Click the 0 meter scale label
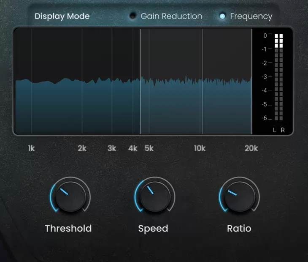Screen dimensions: 308x262 pos(265,35)
